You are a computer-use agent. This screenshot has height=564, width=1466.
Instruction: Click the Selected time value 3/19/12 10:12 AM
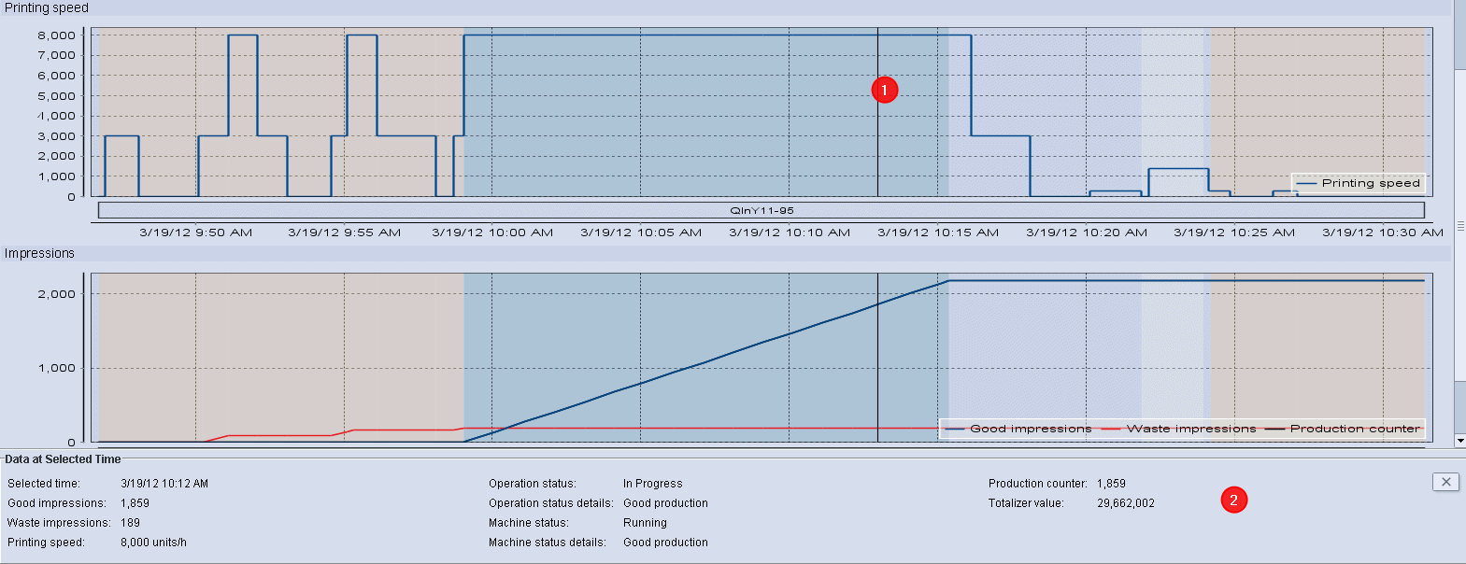click(x=164, y=484)
